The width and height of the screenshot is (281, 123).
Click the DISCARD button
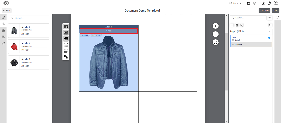click(265, 11)
